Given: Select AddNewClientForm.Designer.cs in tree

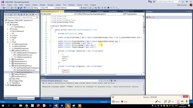Looking at the screenshot, I should point(27,53).
